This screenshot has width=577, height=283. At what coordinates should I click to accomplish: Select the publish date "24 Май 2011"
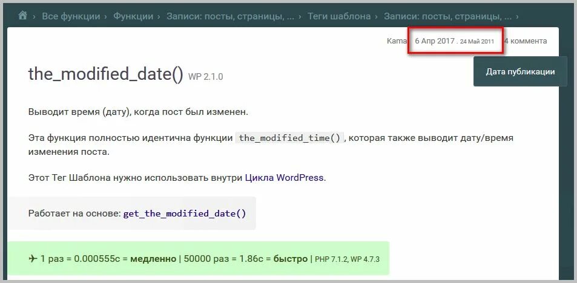[477, 42]
